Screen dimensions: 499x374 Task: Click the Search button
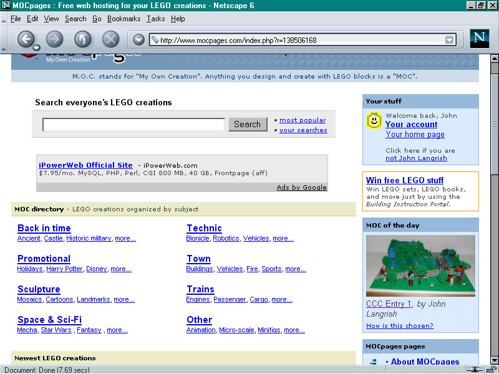[248, 124]
